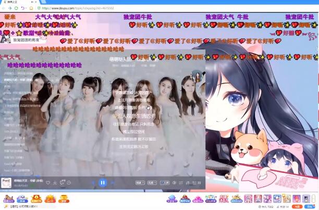319x210 pixels.
Task: Reload the page with the green refresh icon
Action: pos(16,8)
